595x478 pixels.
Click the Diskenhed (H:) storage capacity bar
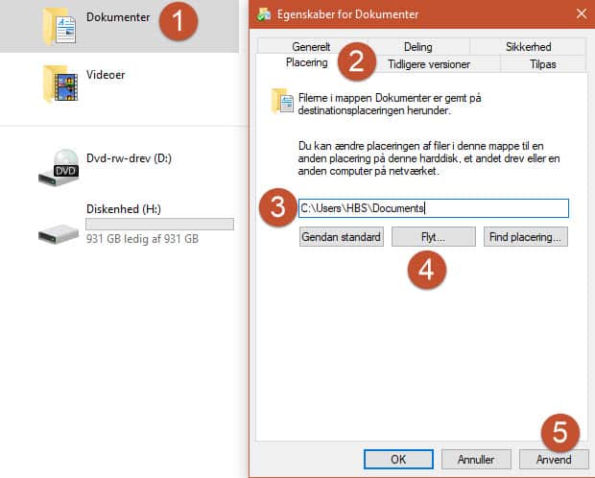[x=159, y=224]
